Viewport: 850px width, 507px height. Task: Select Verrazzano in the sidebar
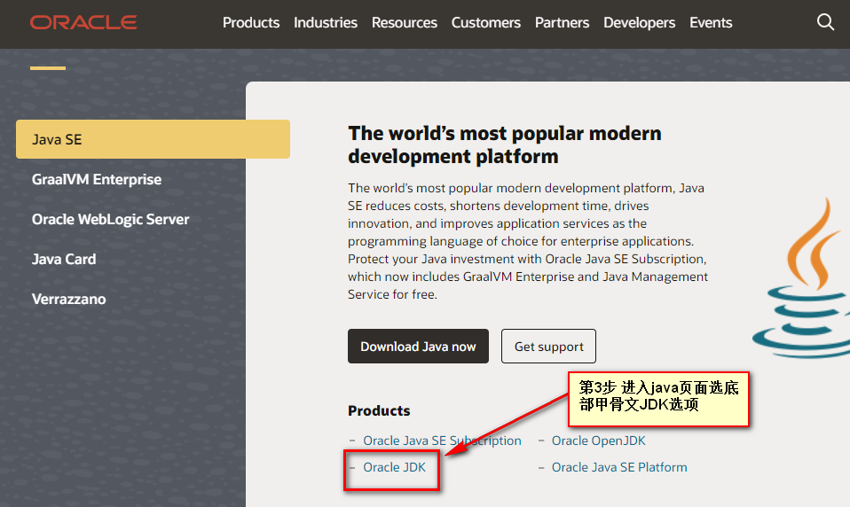69,299
